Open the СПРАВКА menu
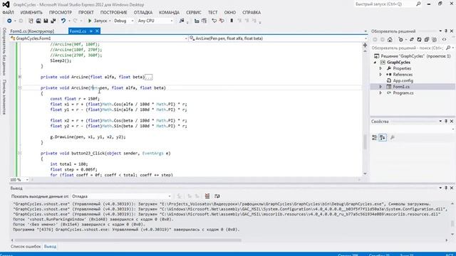 (x=252, y=13)
